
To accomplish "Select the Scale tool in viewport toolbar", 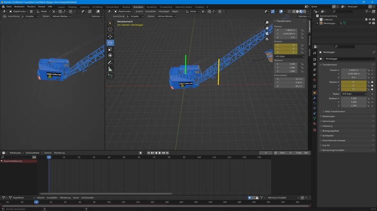I will [111, 49].
